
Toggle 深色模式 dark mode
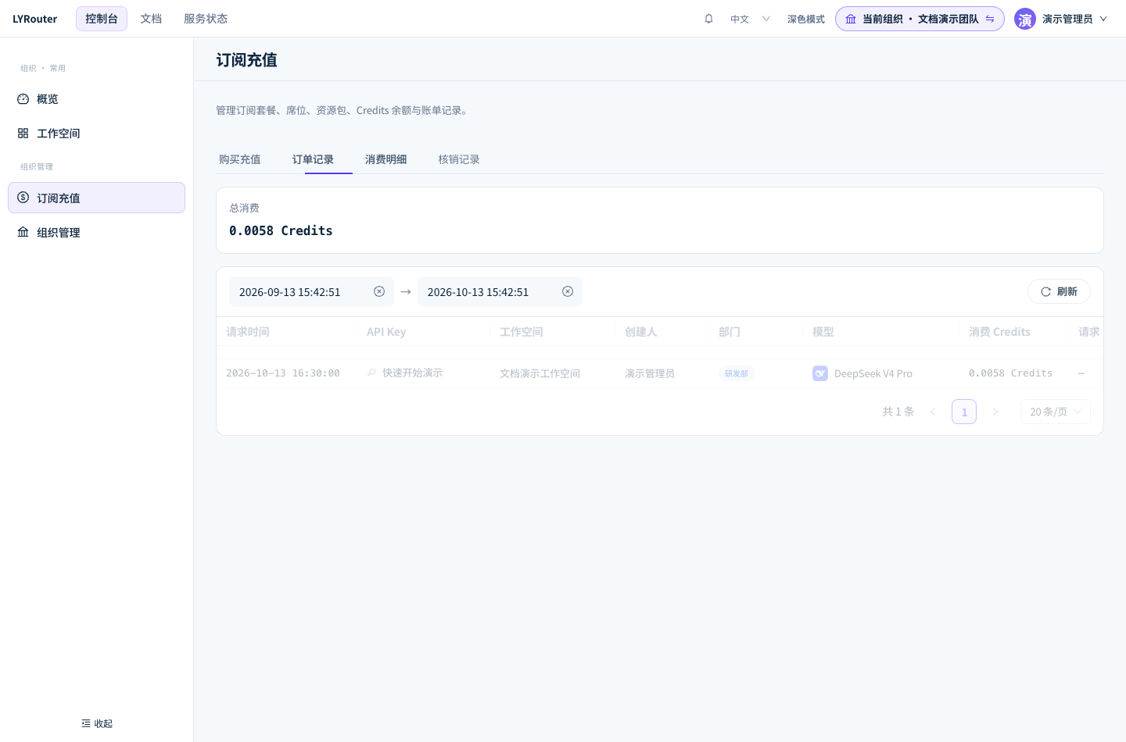coord(806,19)
